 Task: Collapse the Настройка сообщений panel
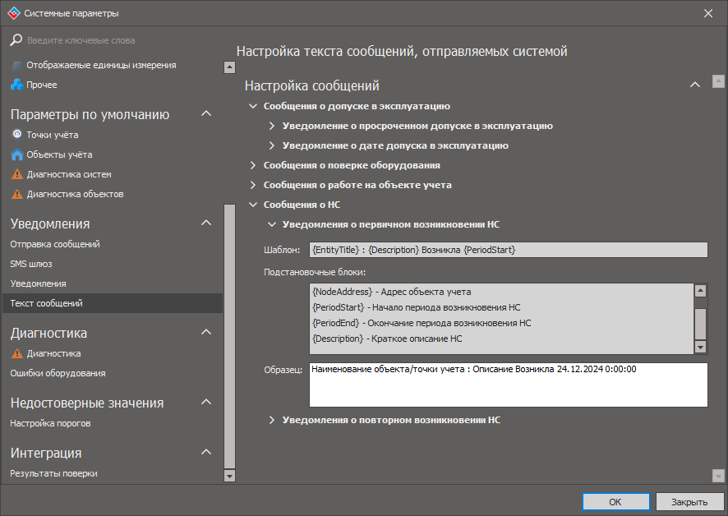click(695, 85)
